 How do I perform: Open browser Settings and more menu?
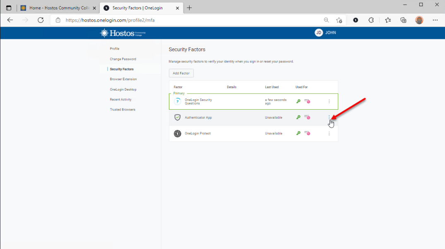click(x=435, y=20)
